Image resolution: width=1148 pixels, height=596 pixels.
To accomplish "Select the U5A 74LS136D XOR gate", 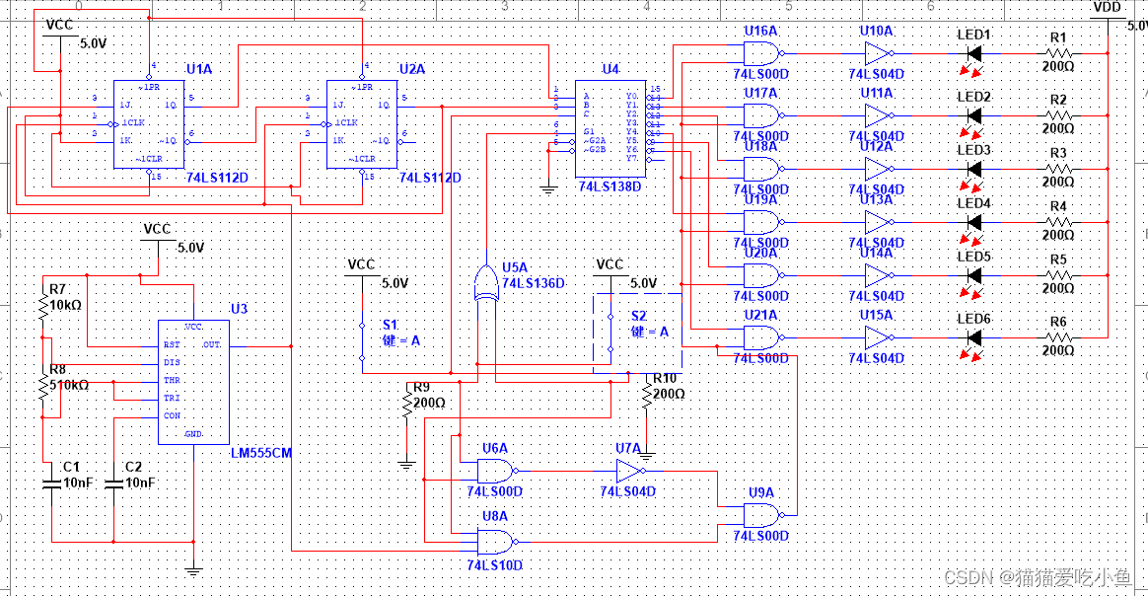I will coord(485,284).
